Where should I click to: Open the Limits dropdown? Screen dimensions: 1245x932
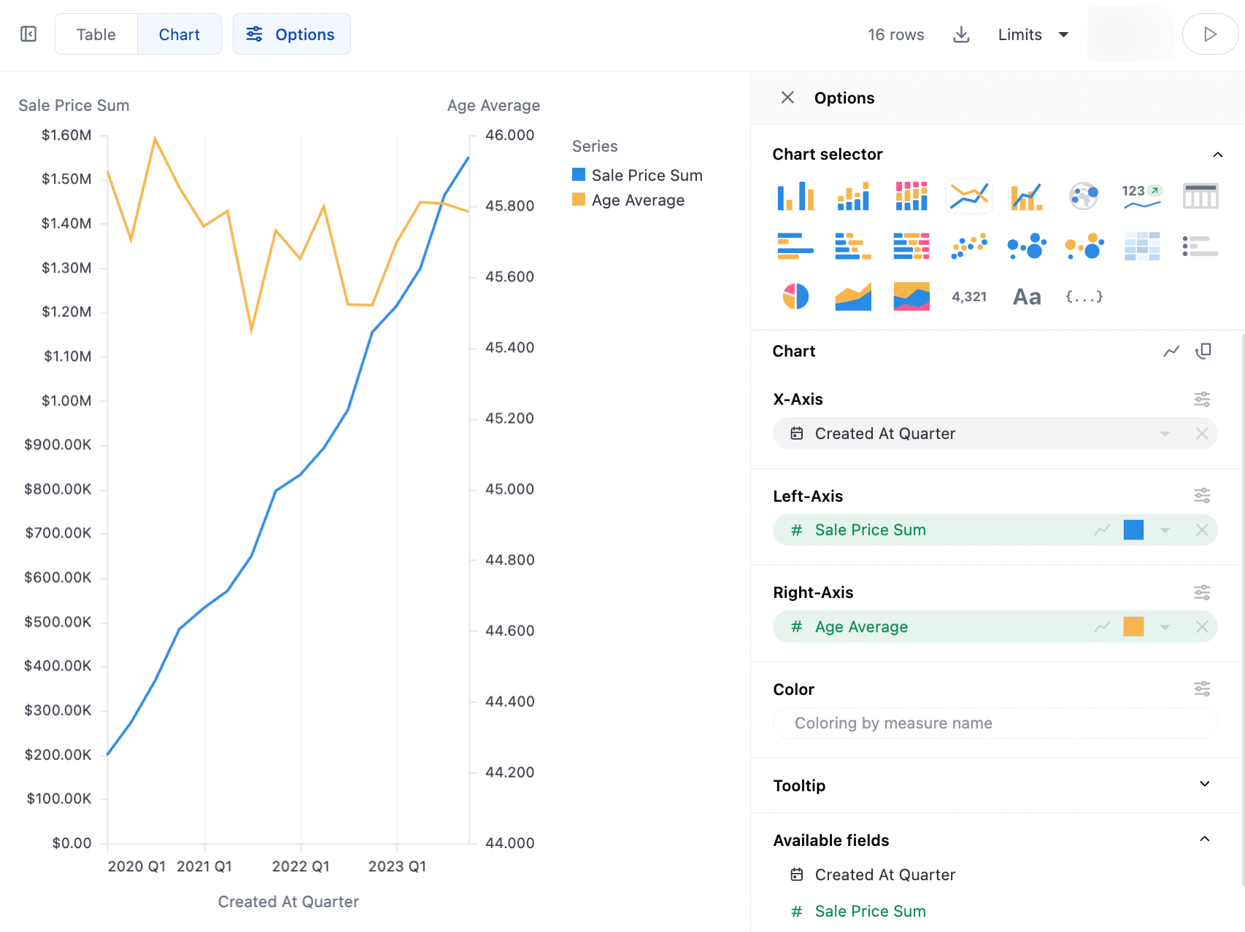point(1033,34)
